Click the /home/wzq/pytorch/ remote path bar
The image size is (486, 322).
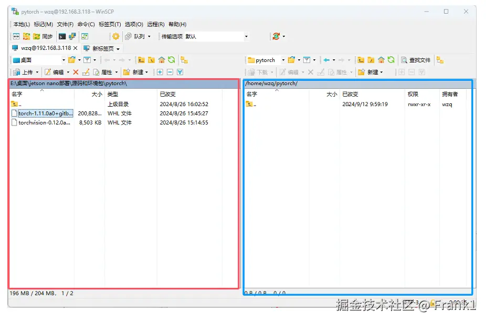[358, 84]
